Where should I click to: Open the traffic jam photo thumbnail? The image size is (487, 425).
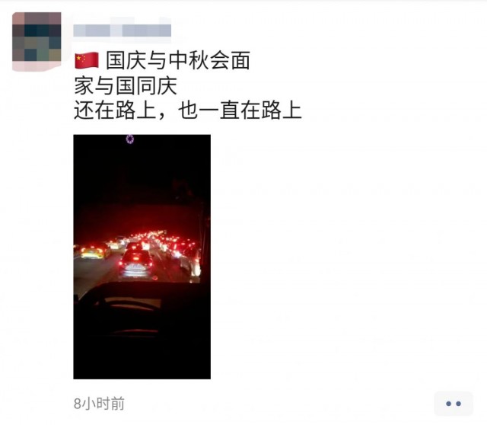(142, 257)
